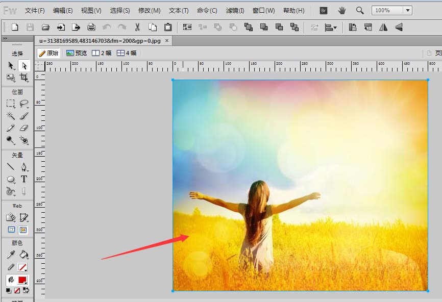Open the 修改(M) Modify menu
The width and height of the screenshot is (442, 302).
pos(149,10)
